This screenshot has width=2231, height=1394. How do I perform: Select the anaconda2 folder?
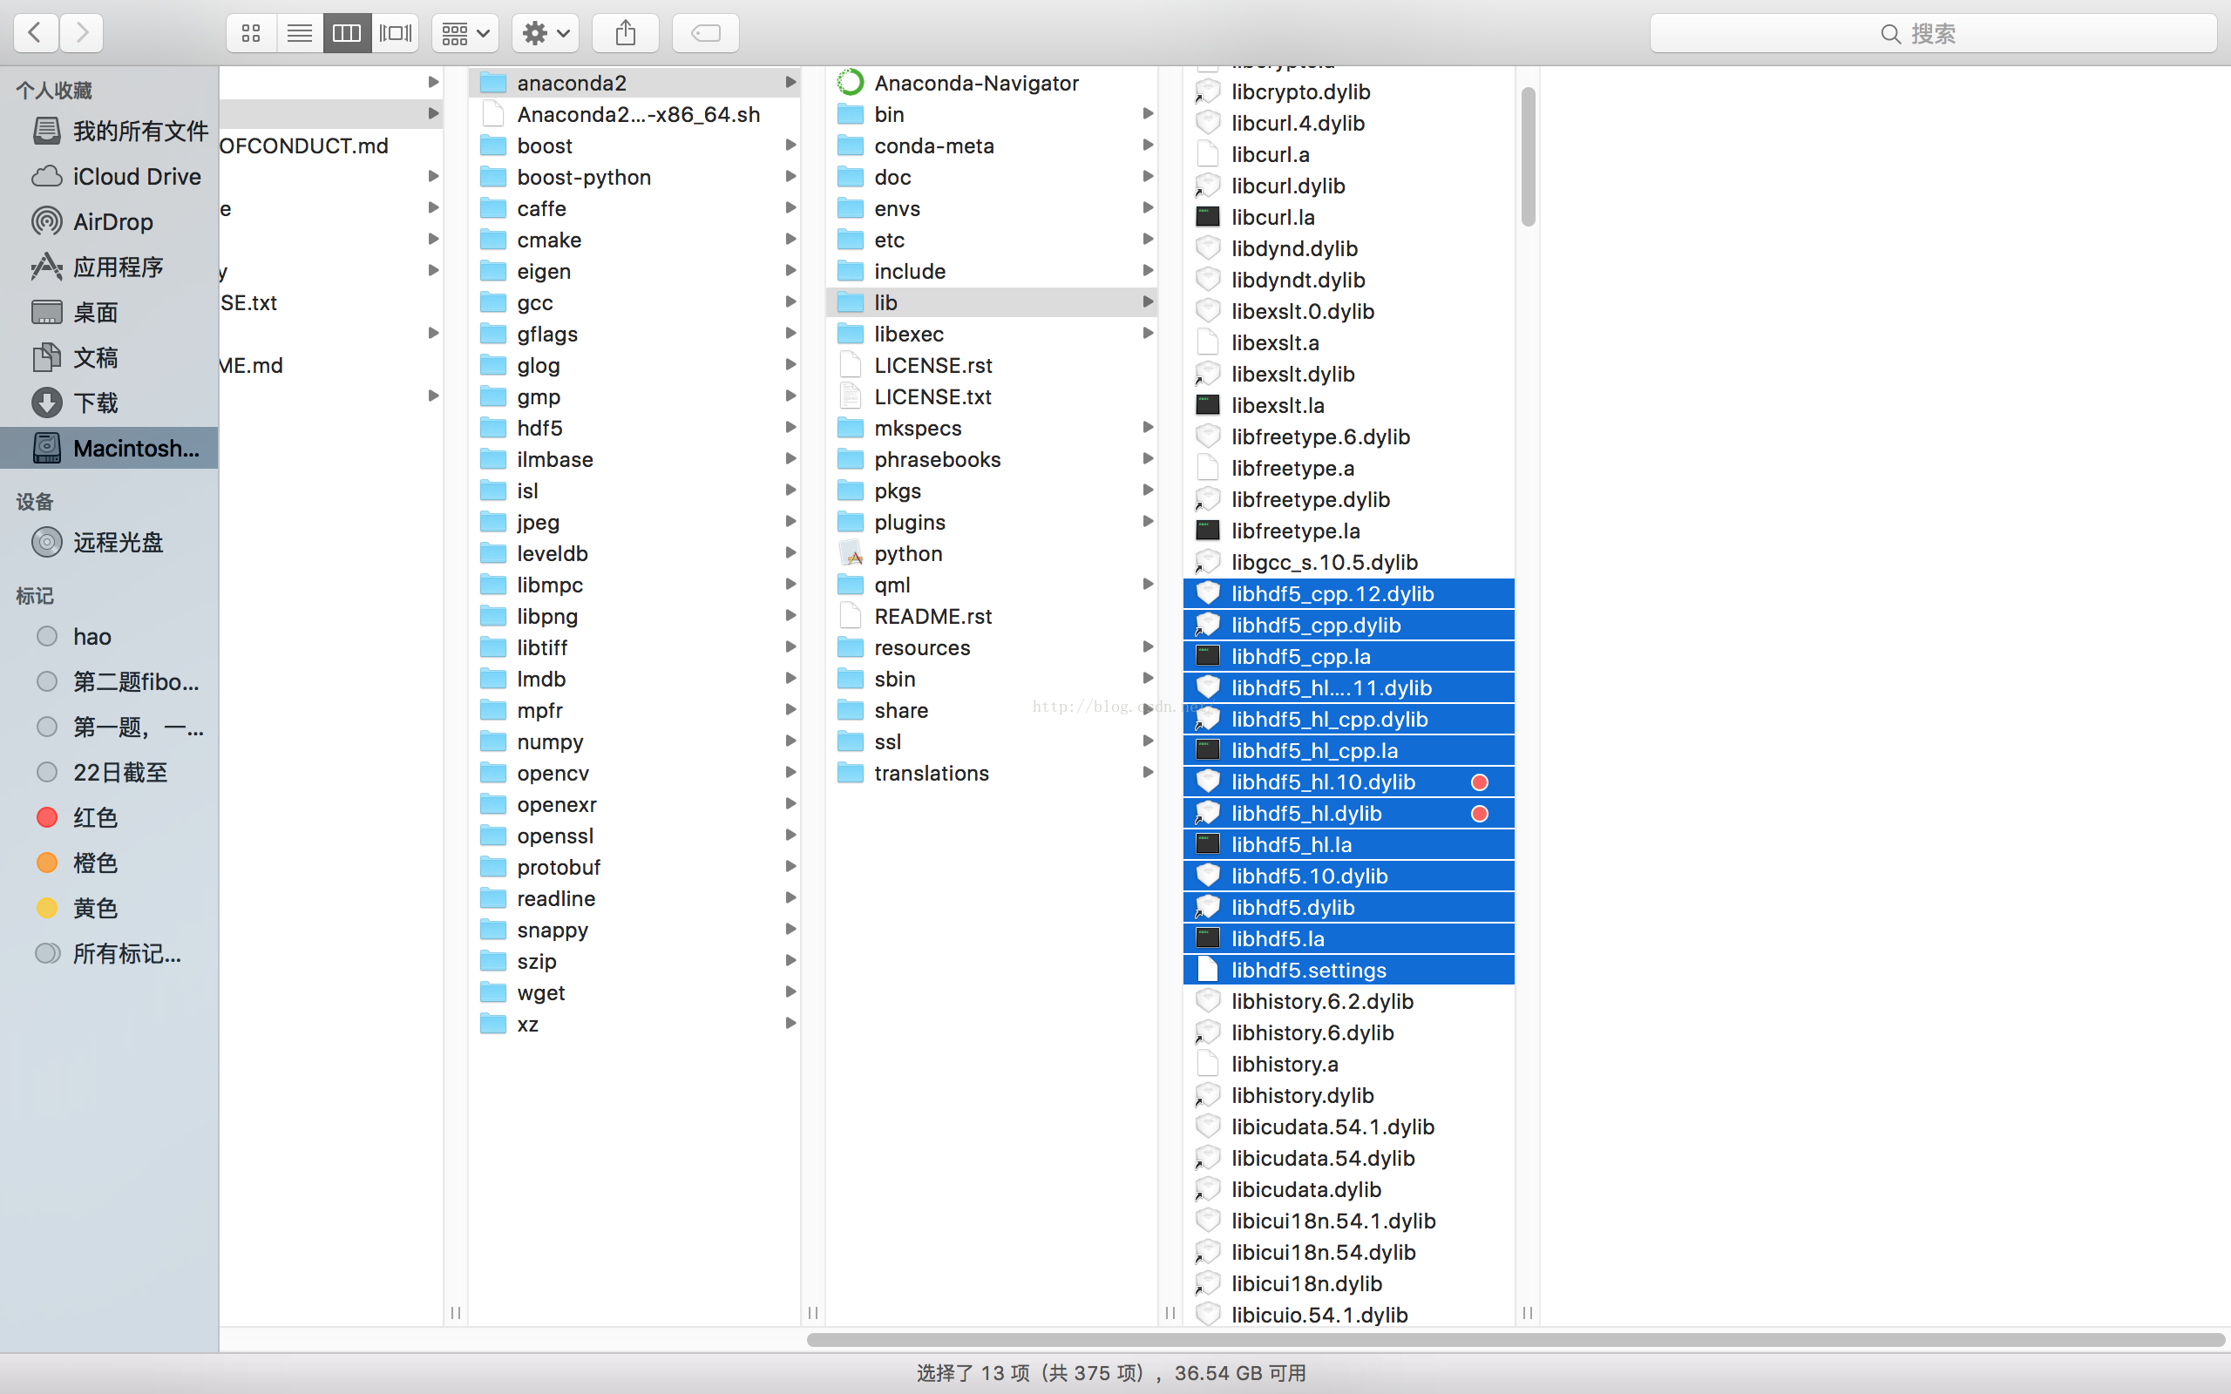tap(634, 83)
